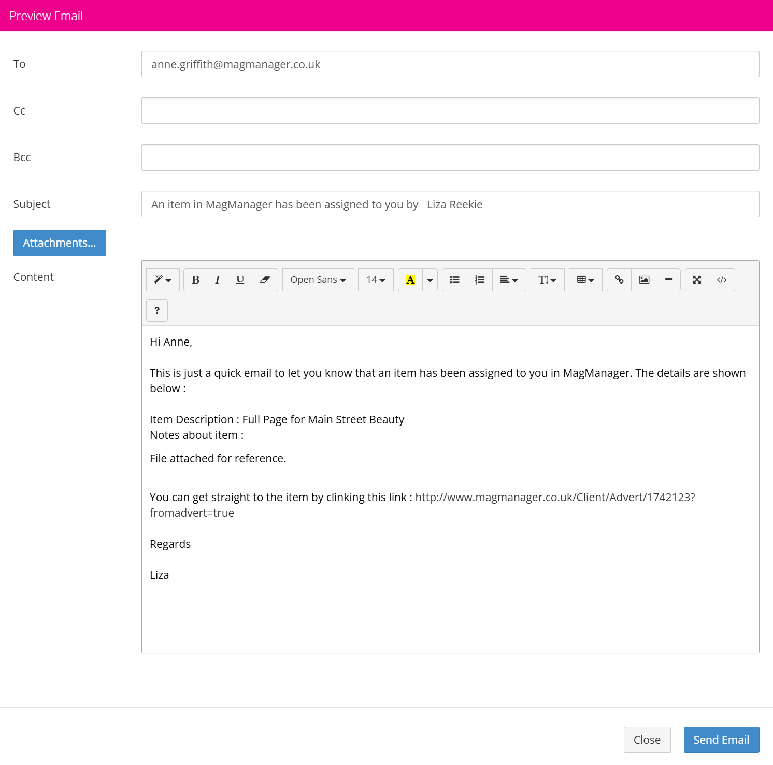
Task: Insert a picture using the image icon
Action: (x=644, y=280)
